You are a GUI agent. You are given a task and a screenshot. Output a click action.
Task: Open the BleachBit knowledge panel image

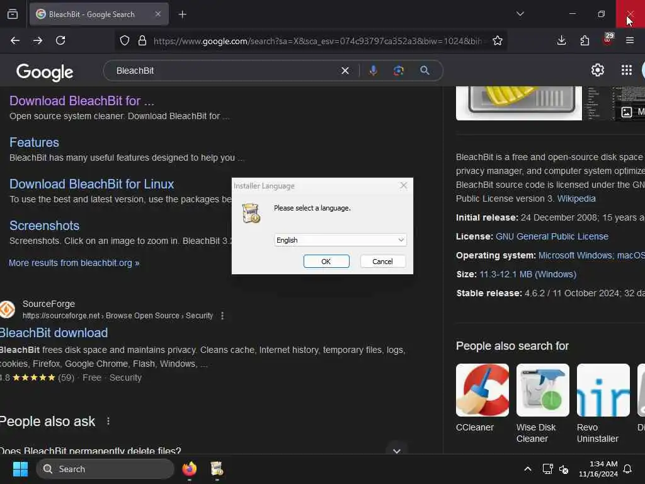(519, 103)
